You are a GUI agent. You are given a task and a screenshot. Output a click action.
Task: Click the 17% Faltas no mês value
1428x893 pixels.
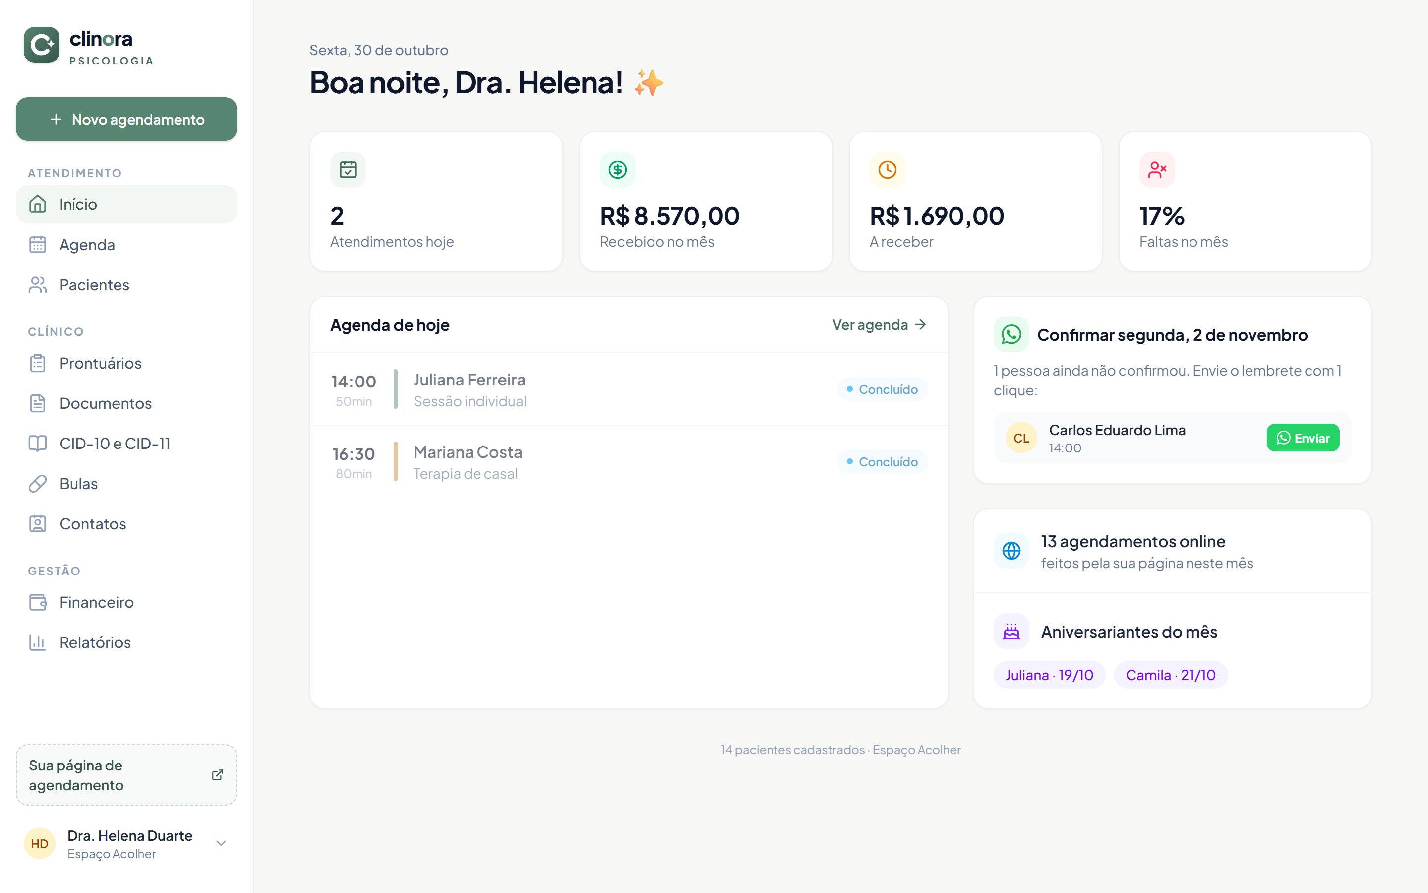click(1162, 216)
